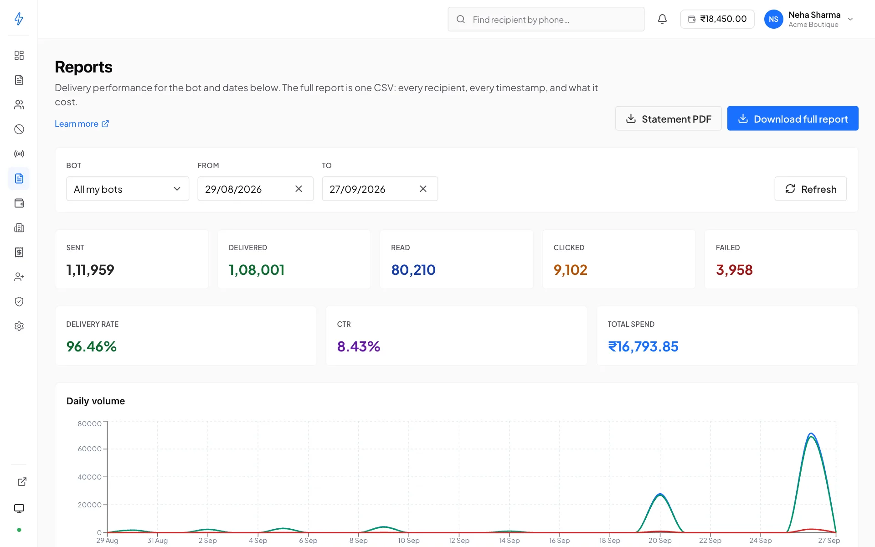Click the SENT value 1,11,959
875x547 pixels.
point(90,270)
